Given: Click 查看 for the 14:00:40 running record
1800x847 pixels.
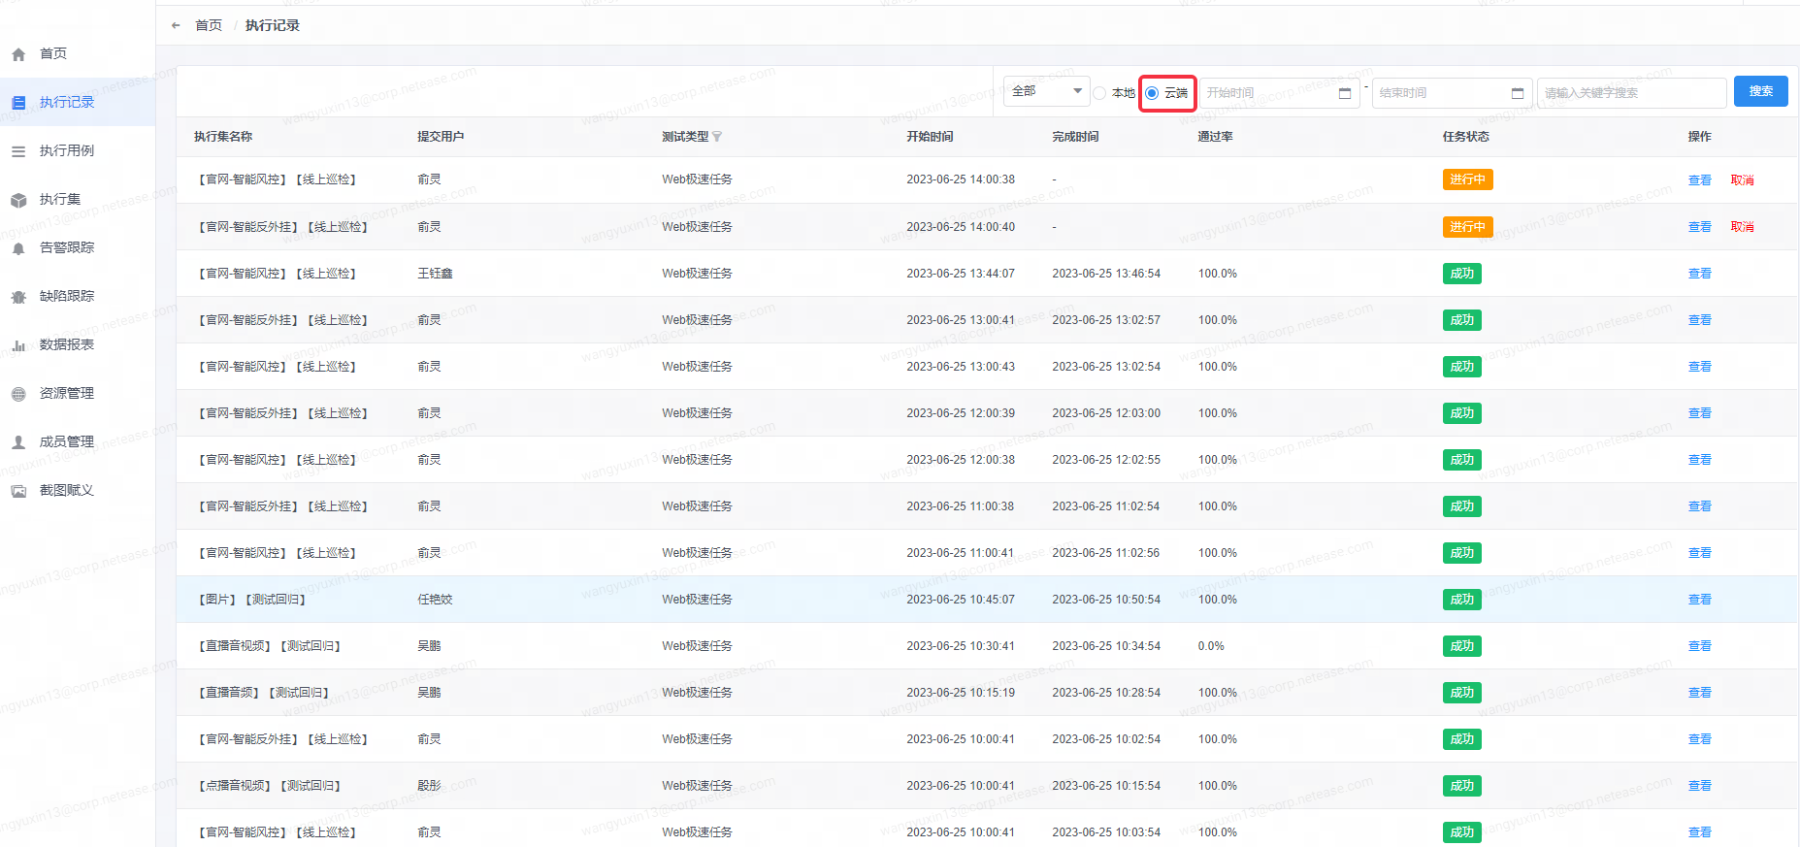Looking at the screenshot, I should [x=1700, y=227].
